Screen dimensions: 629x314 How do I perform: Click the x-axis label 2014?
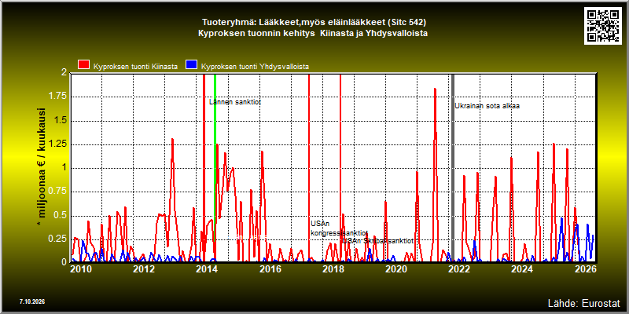click(x=207, y=268)
